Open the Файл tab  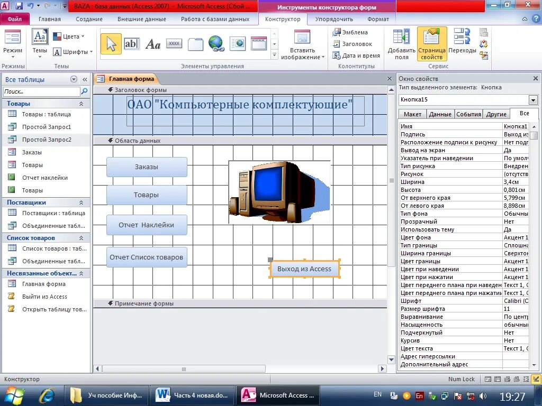coord(14,19)
